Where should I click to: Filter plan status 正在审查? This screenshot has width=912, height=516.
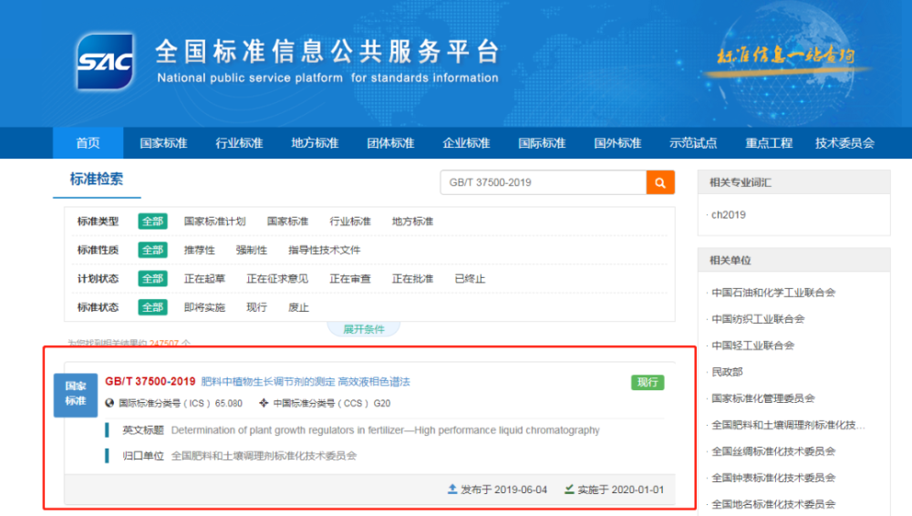350,278
